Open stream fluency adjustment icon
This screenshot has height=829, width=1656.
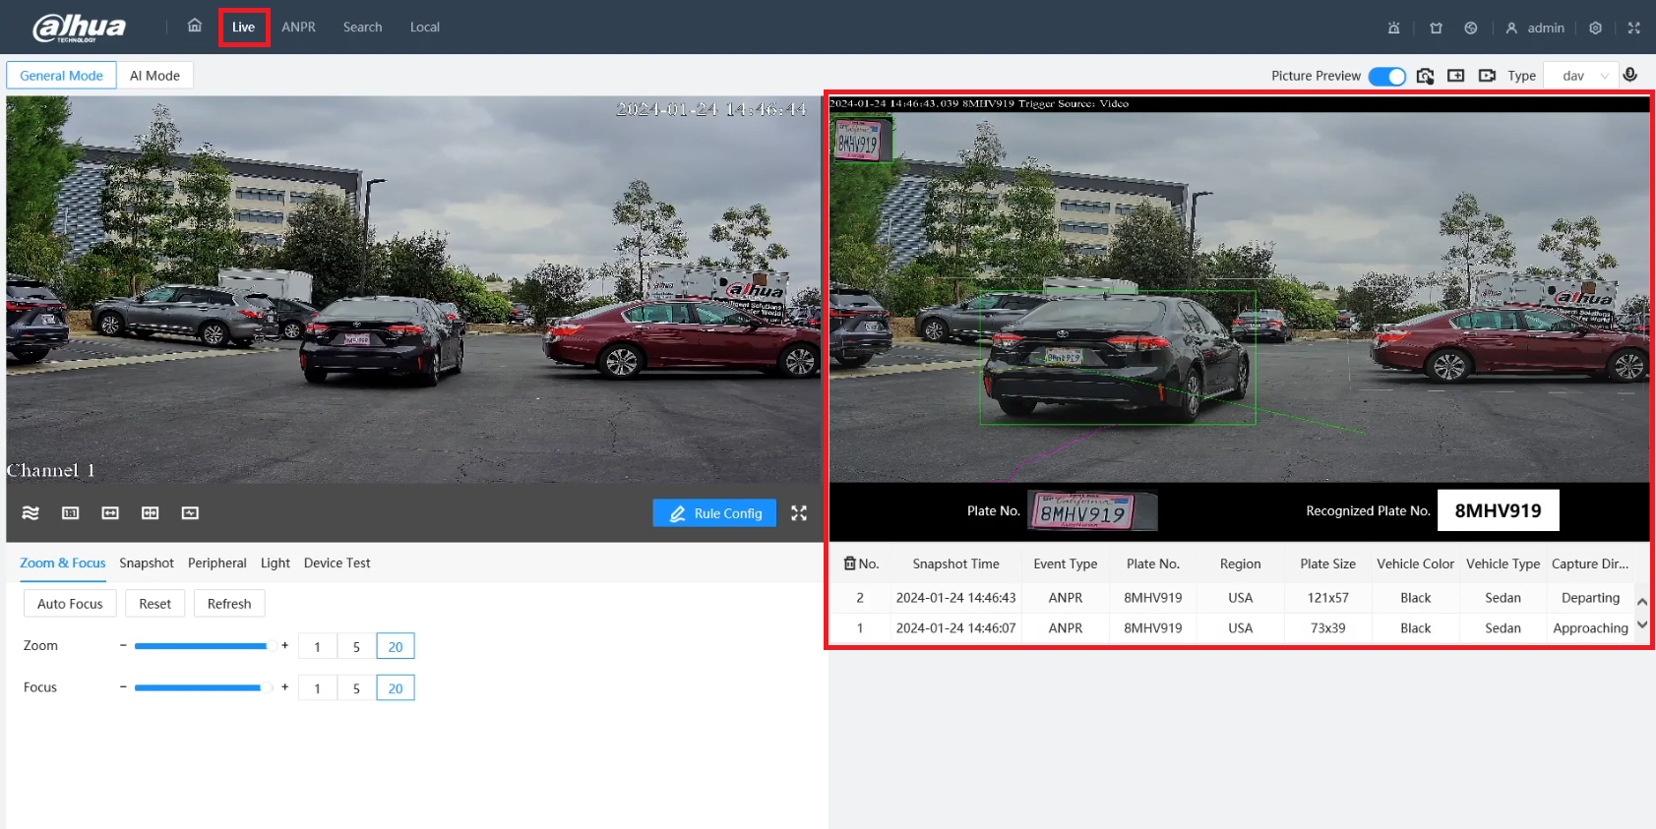click(x=31, y=513)
